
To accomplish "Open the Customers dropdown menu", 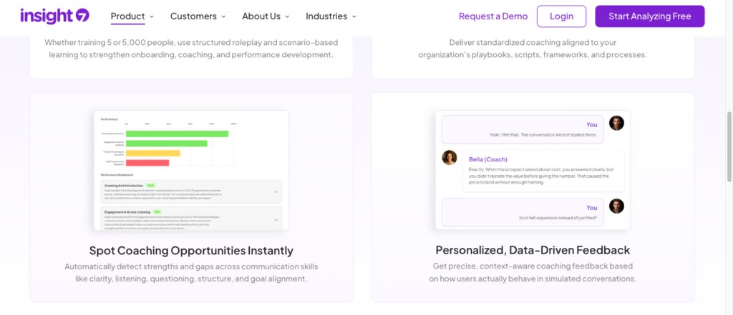I will 198,16.
